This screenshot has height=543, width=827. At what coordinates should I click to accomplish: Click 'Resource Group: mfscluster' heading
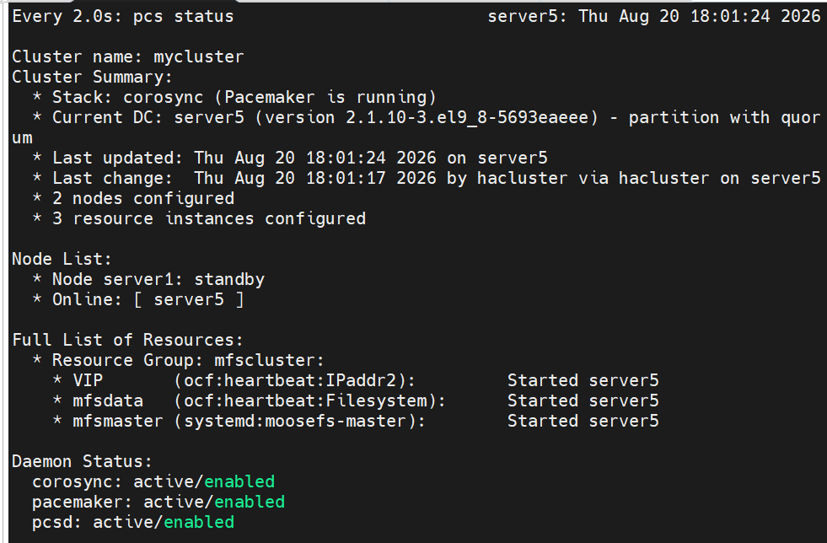click(x=188, y=360)
